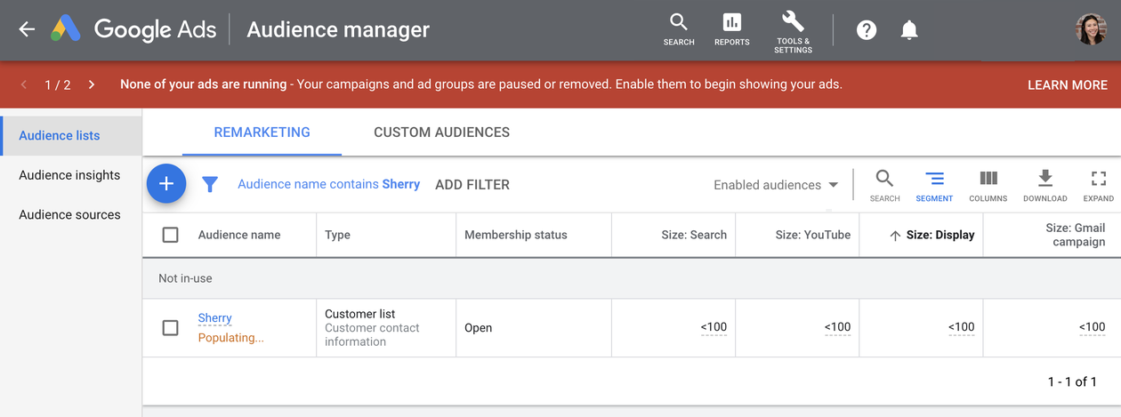Viewport: 1121px width, 417px height.
Task: Open Search from the top header
Action: pos(679,28)
